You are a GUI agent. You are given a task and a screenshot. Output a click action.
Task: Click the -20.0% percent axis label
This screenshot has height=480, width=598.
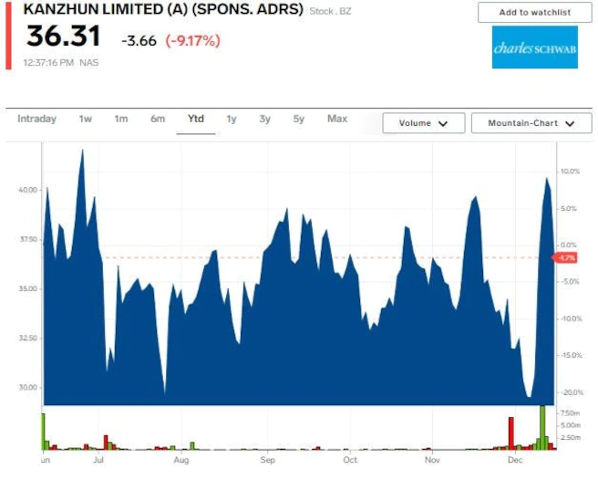571,392
